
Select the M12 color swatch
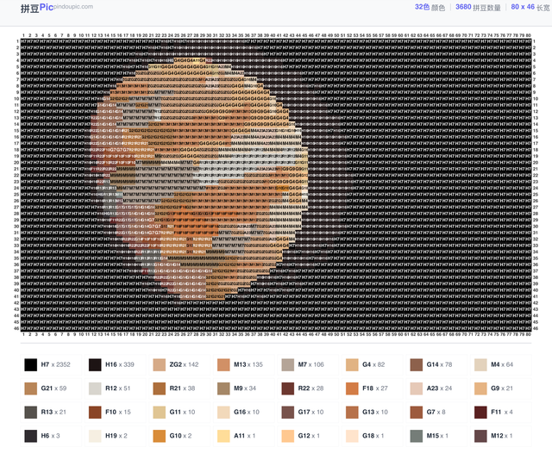[x=481, y=436]
